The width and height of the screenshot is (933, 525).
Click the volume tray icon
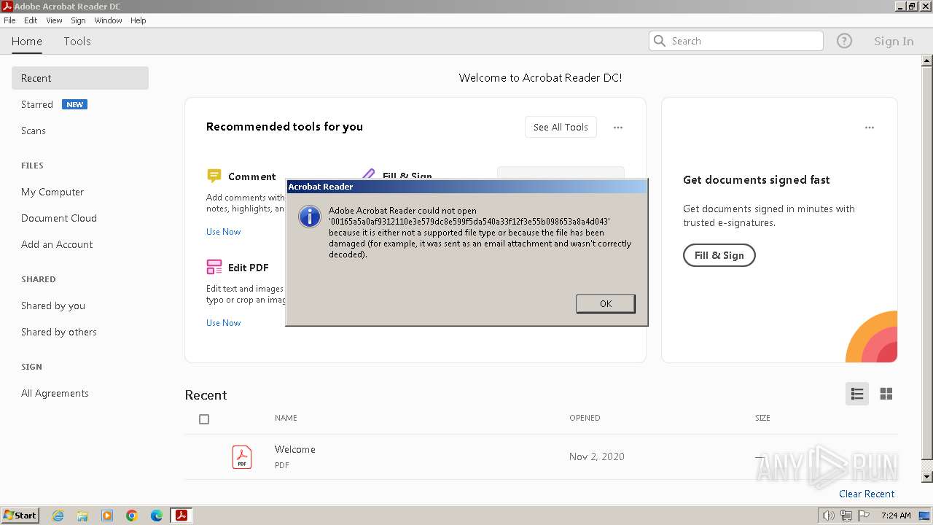[x=829, y=516]
